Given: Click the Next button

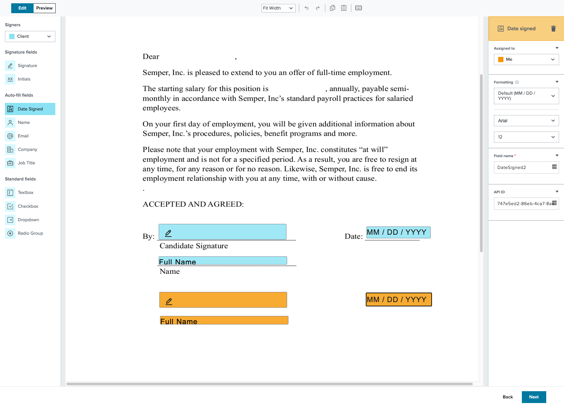Looking at the screenshot, I should tap(534, 397).
